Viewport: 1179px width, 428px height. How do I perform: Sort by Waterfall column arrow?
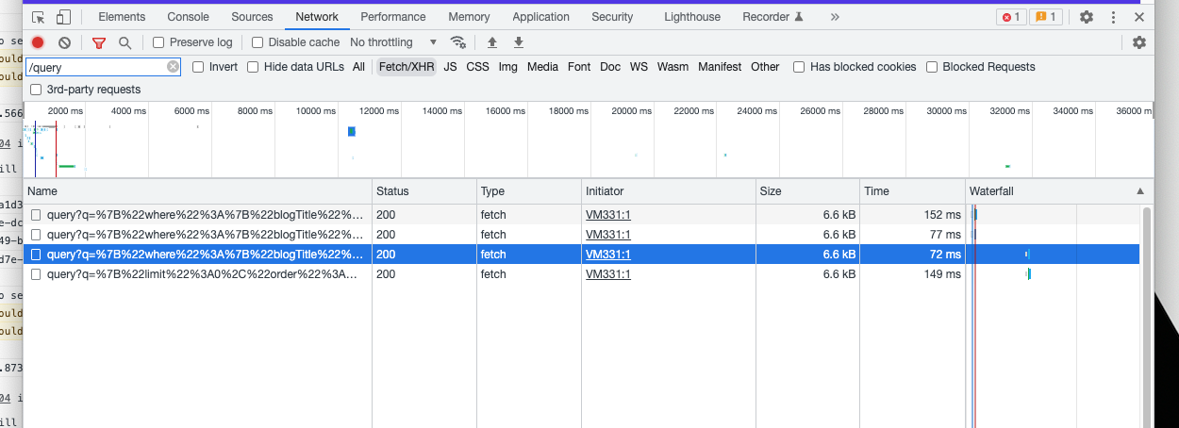click(1140, 191)
